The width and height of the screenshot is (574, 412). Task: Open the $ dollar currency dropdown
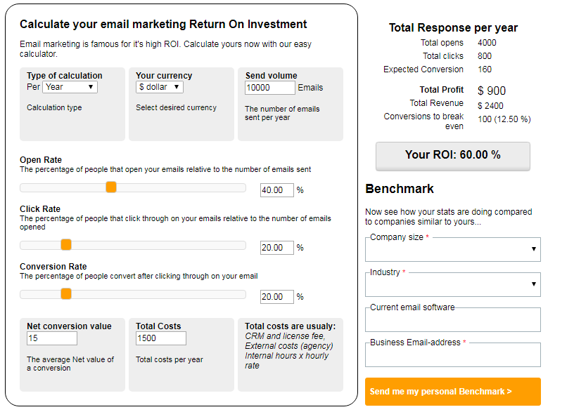coord(159,87)
